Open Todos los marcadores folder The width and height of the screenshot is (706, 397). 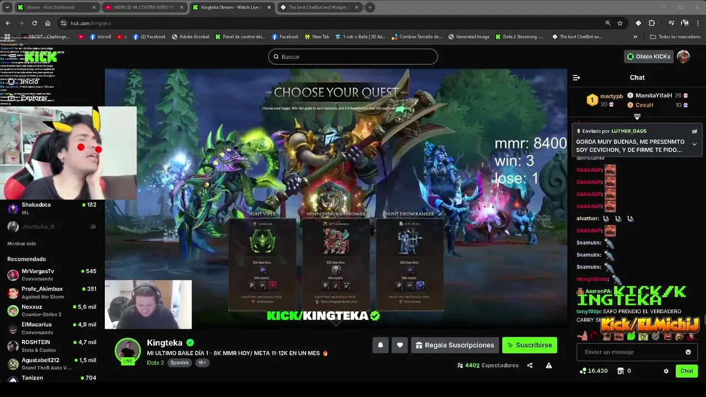click(675, 37)
